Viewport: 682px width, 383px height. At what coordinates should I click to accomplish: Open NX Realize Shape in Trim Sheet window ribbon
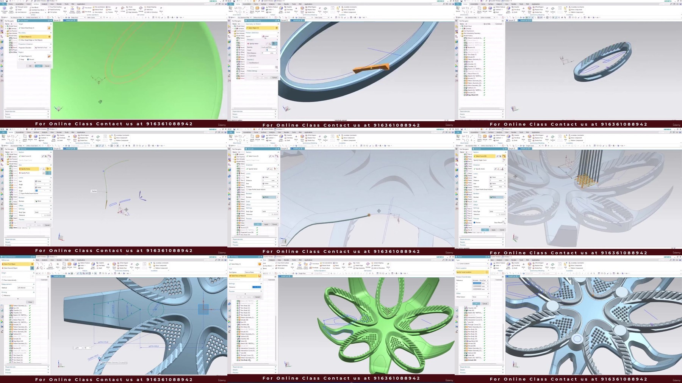(5, 9)
